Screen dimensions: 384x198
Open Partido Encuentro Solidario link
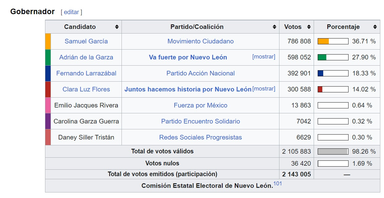coord(200,121)
